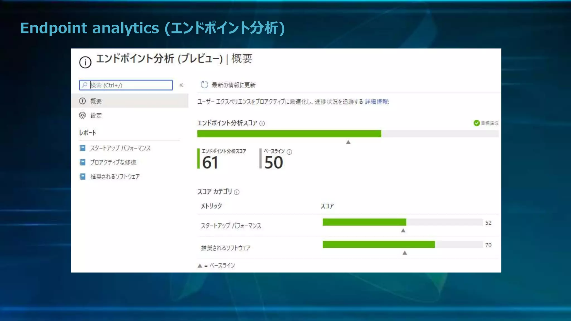The height and width of the screenshot is (321, 571).
Task: Click the gear icon beside 設定
Action: 83,115
